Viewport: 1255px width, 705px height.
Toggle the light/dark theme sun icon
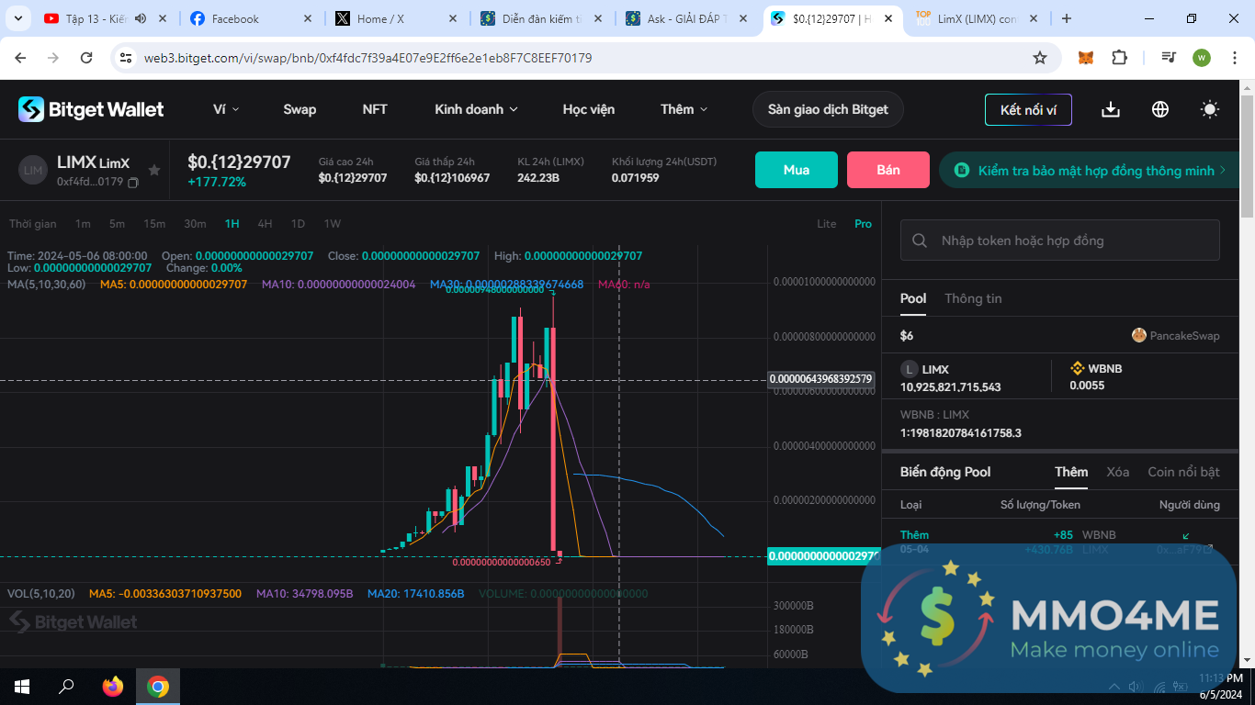(x=1210, y=109)
